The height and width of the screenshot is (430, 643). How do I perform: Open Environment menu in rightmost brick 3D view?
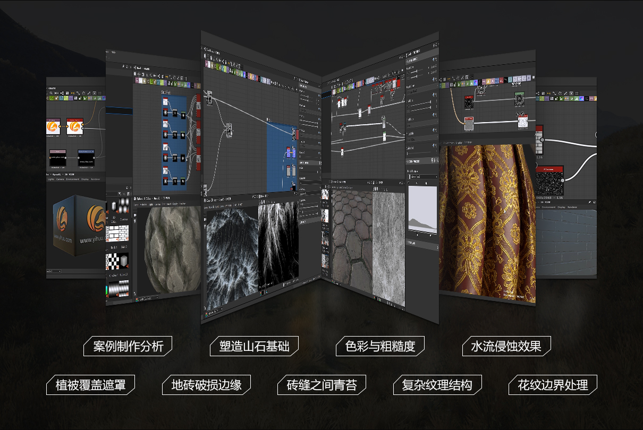point(547,207)
